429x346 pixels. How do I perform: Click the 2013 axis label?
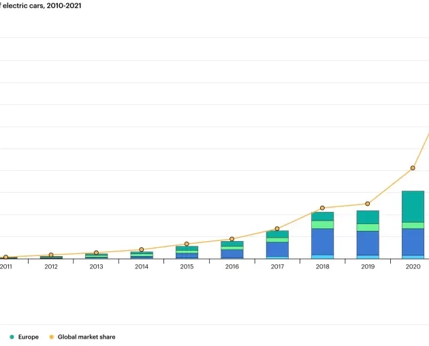click(96, 266)
